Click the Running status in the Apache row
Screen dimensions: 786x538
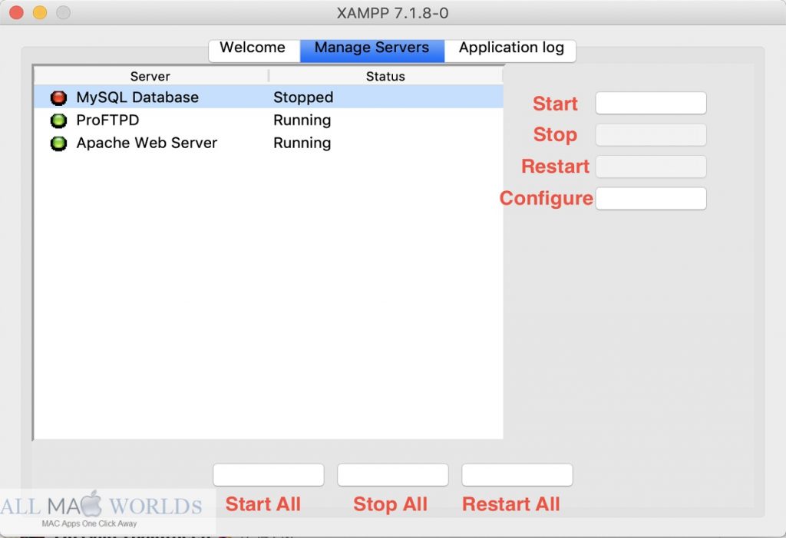tap(302, 143)
